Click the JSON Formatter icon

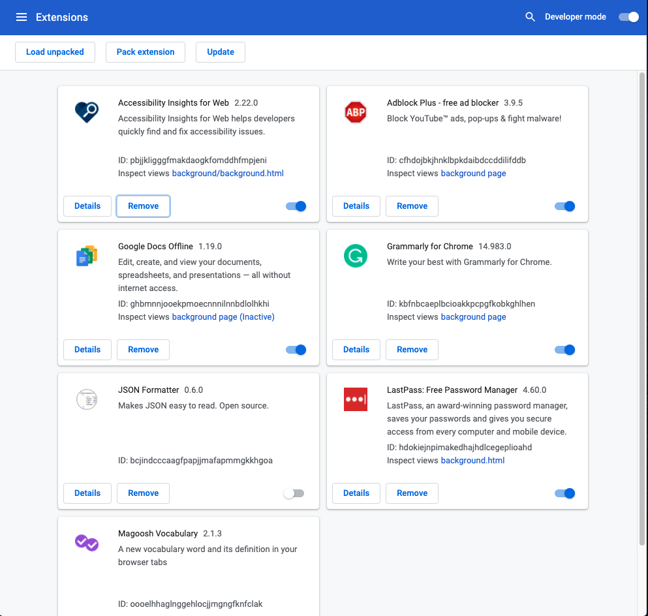[87, 399]
